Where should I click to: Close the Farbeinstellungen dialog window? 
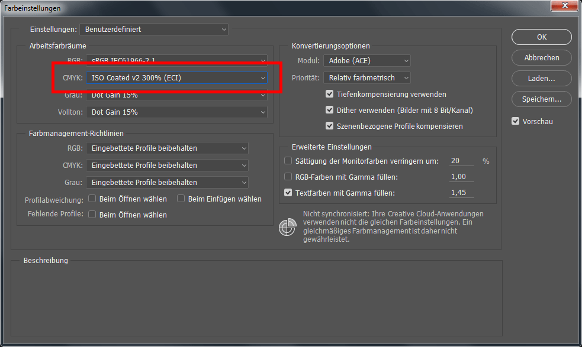(x=563, y=8)
